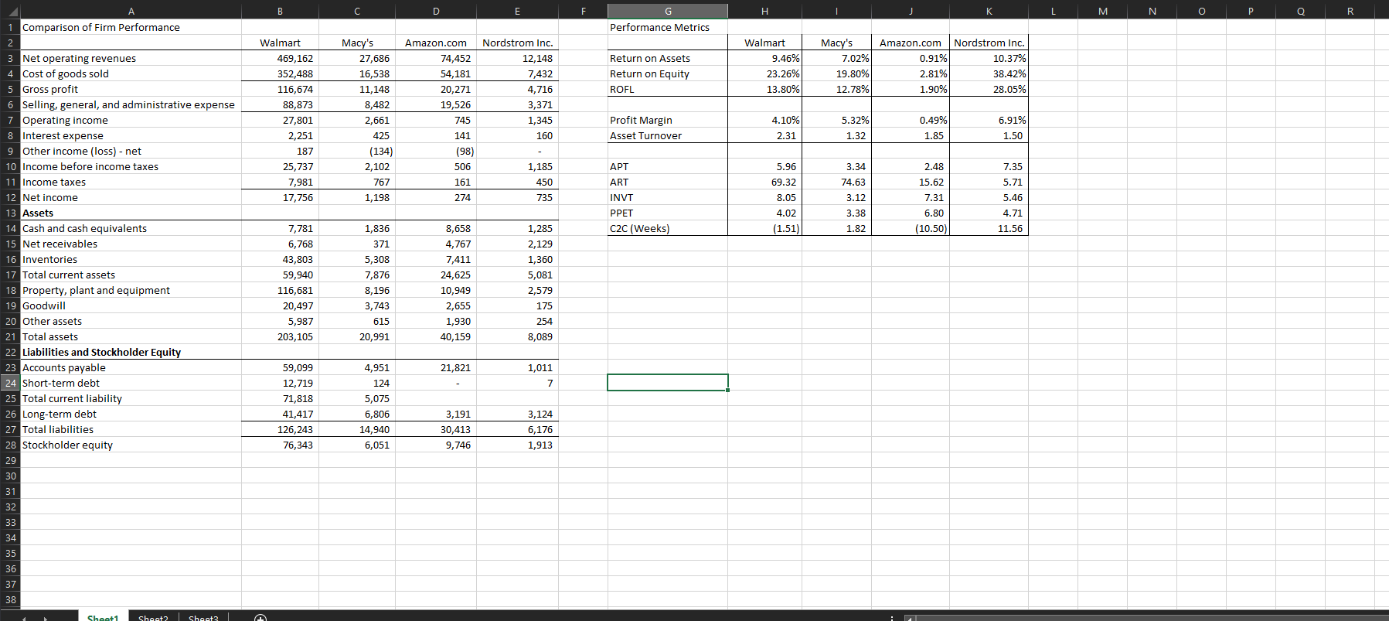Viewport: 1389px width, 621px height.
Task: Click the Select All corner box
Action: point(9,11)
